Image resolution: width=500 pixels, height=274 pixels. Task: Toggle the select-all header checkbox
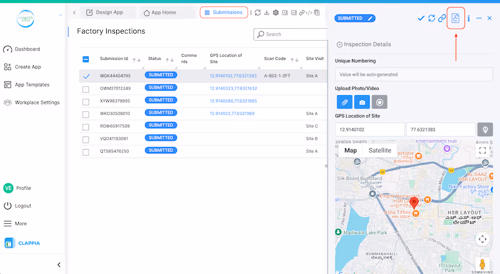click(86, 59)
